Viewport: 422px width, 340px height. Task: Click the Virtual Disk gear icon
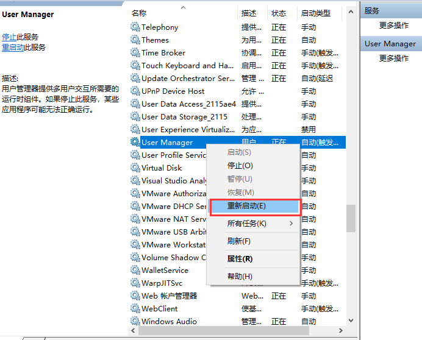point(135,168)
